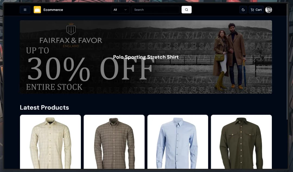Select the light blue shirt product
The image size is (293, 172).
178,142
